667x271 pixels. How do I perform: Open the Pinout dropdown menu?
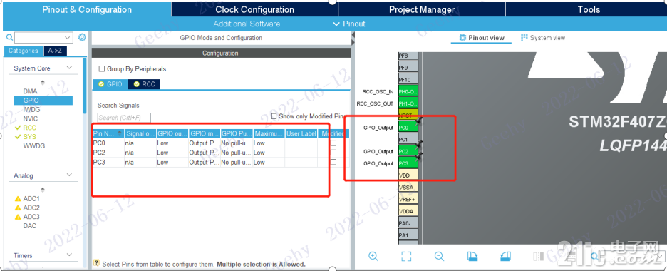[348, 24]
